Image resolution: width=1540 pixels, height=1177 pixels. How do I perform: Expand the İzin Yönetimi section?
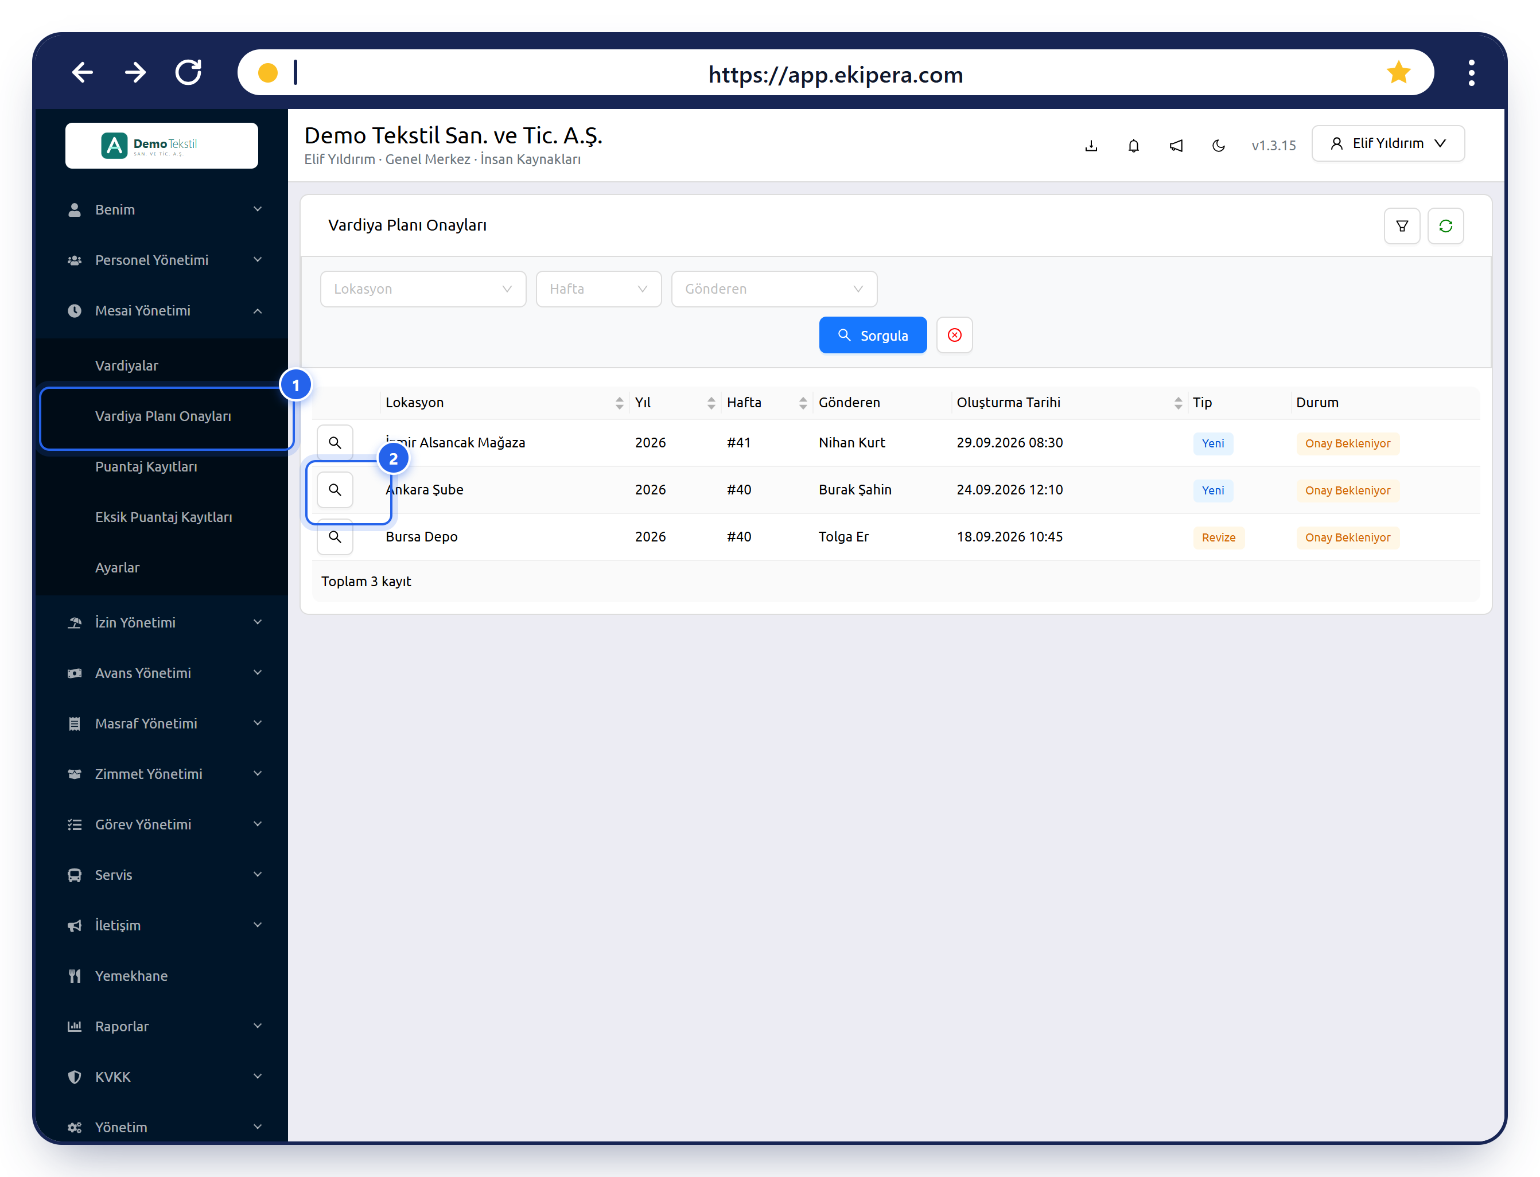[x=162, y=622]
